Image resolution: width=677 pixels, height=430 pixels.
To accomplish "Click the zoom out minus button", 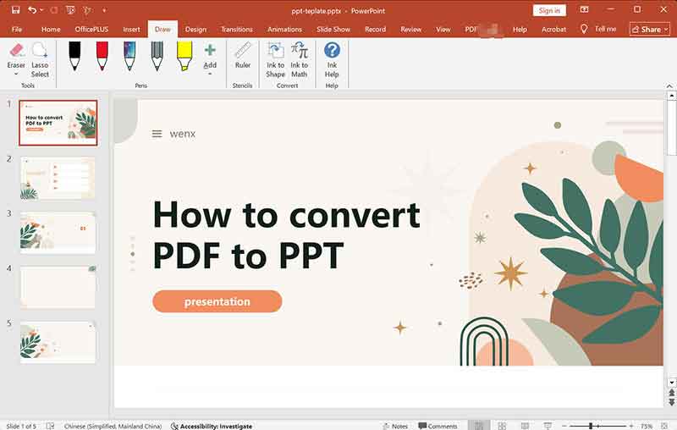I will pyautogui.click(x=564, y=426).
